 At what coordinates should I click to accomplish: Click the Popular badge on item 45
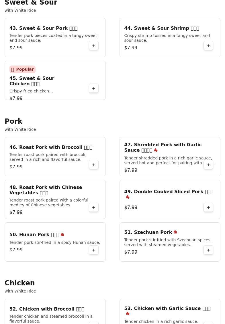22,70
